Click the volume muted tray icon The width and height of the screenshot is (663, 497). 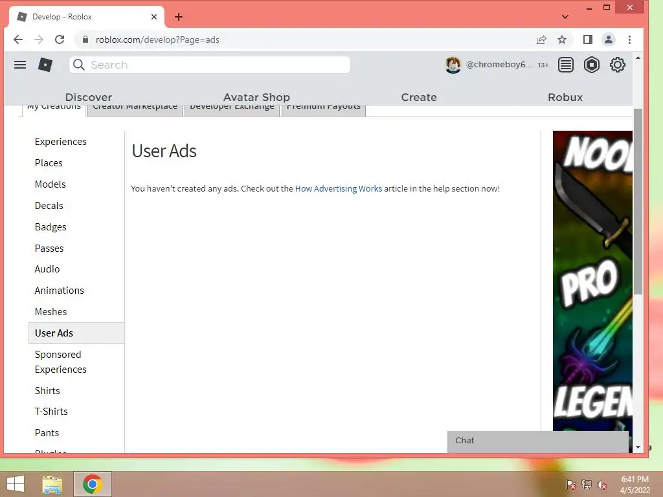tap(602, 485)
